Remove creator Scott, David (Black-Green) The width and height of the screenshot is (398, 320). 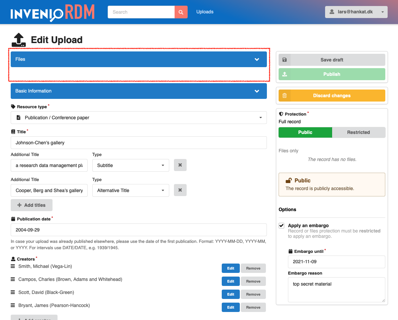[253, 294]
